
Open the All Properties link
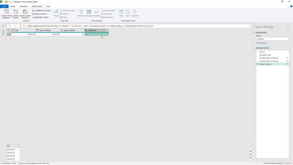261,43
